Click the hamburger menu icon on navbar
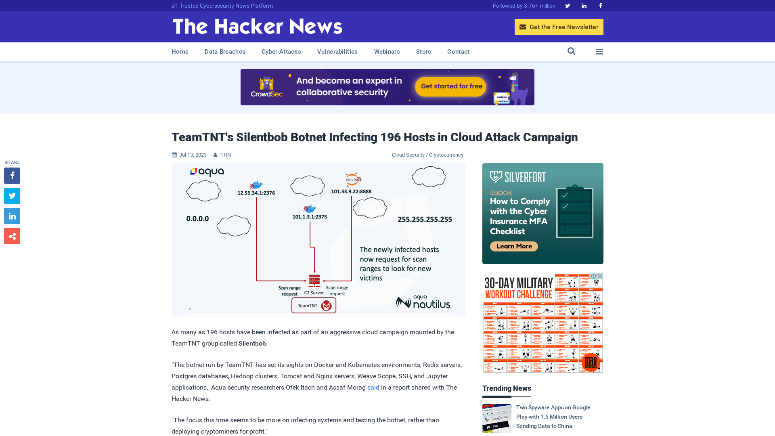 point(599,52)
